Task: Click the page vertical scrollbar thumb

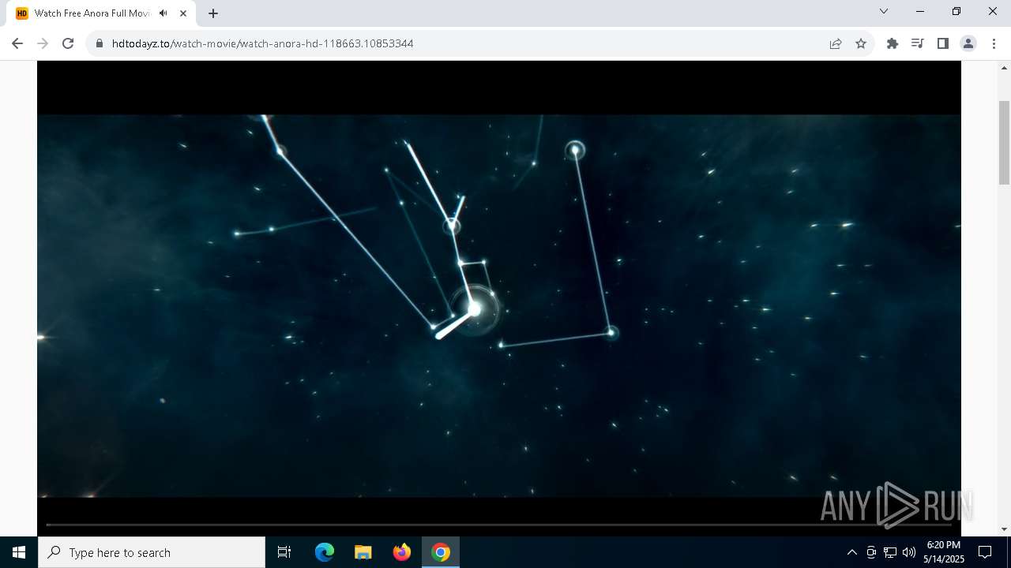Action: pyautogui.click(x=1005, y=142)
